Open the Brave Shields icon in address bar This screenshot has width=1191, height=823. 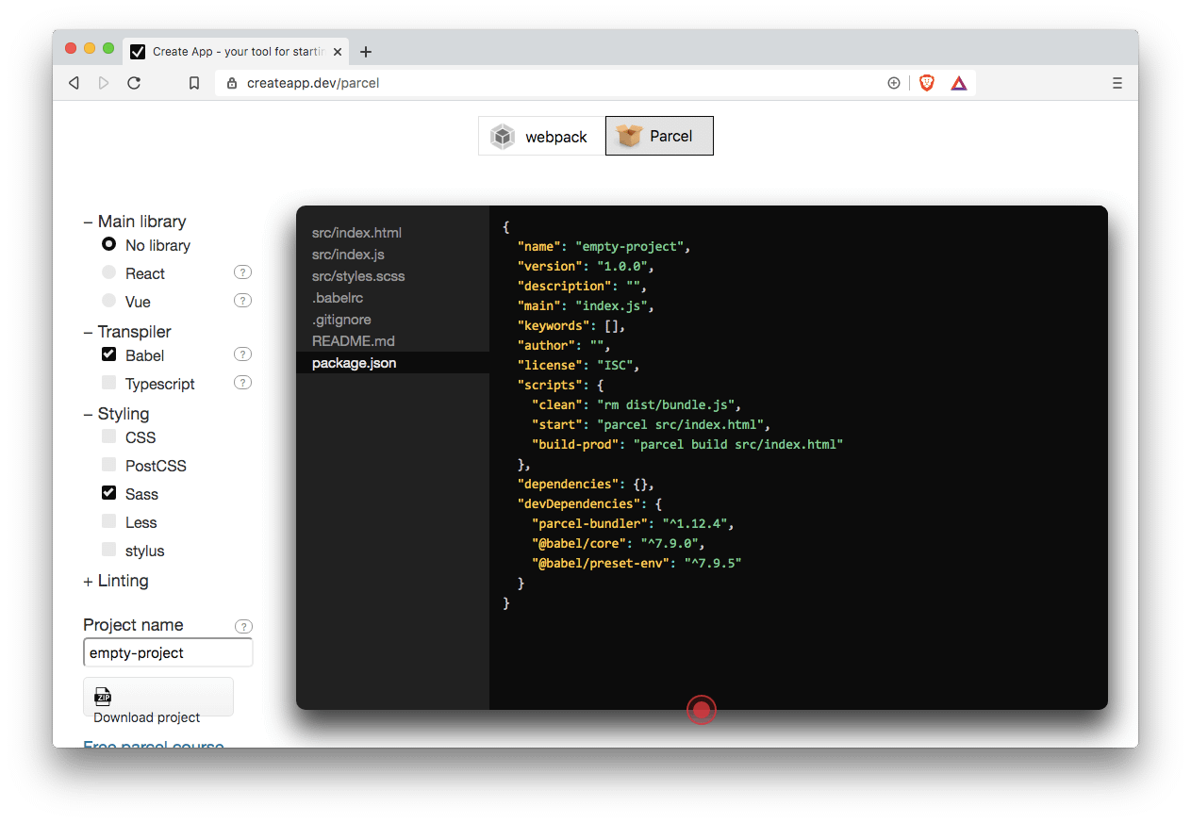click(926, 82)
